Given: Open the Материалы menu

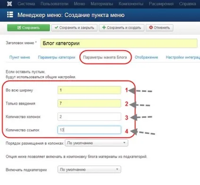Looking at the screenshot, I should (x=102, y=4).
